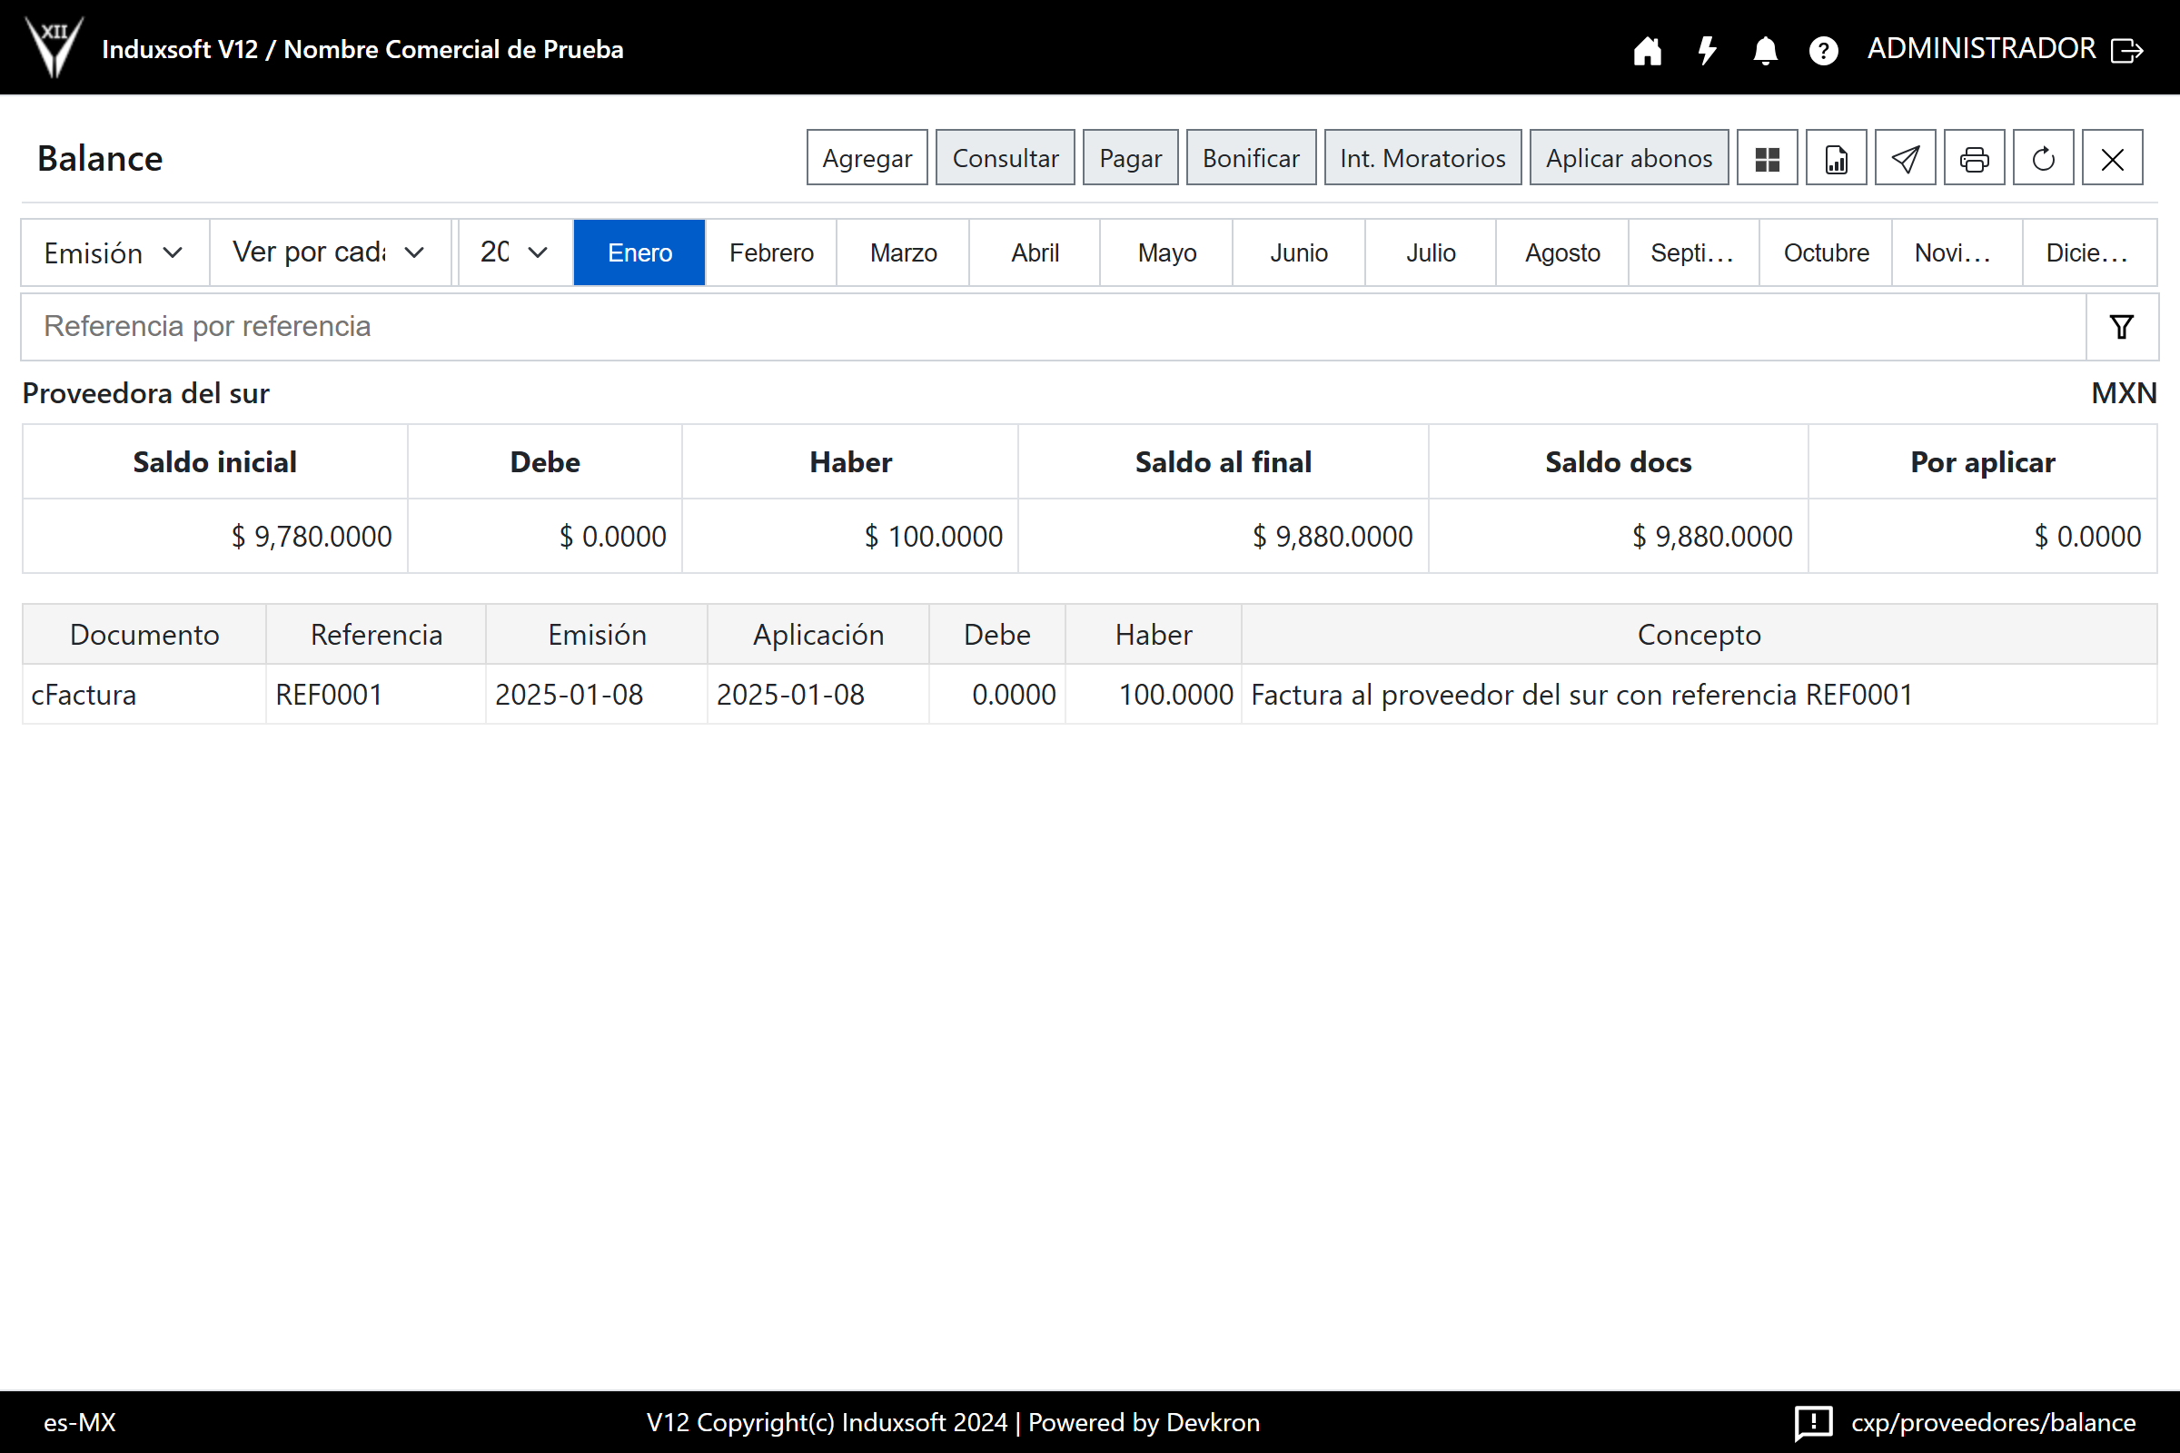The height and width of the screenshot is (1453, 2180).
Task: Refresh the balance view
Action: 2043,158
